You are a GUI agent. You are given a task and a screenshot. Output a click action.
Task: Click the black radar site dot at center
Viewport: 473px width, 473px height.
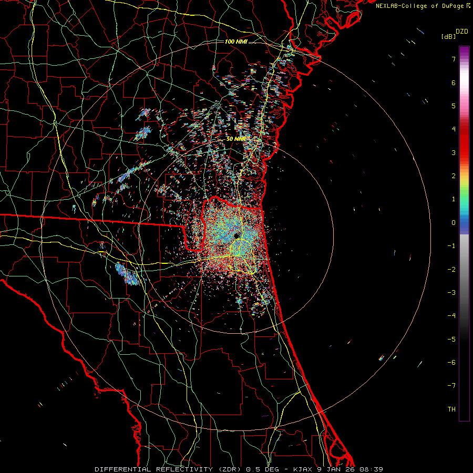(236, 235)
